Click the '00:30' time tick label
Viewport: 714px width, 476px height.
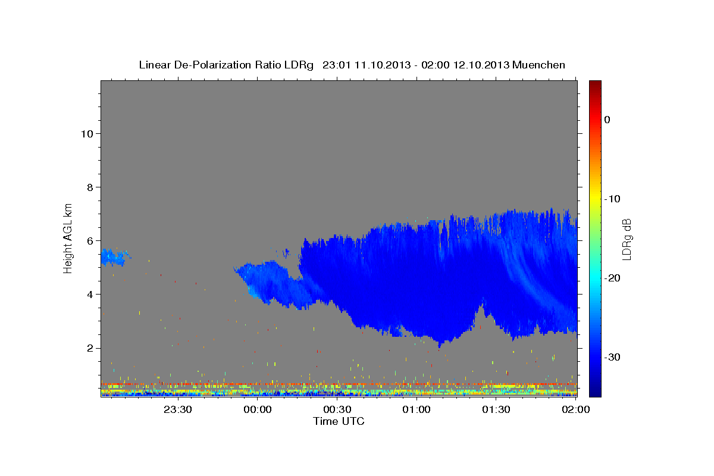pos(337,409)
